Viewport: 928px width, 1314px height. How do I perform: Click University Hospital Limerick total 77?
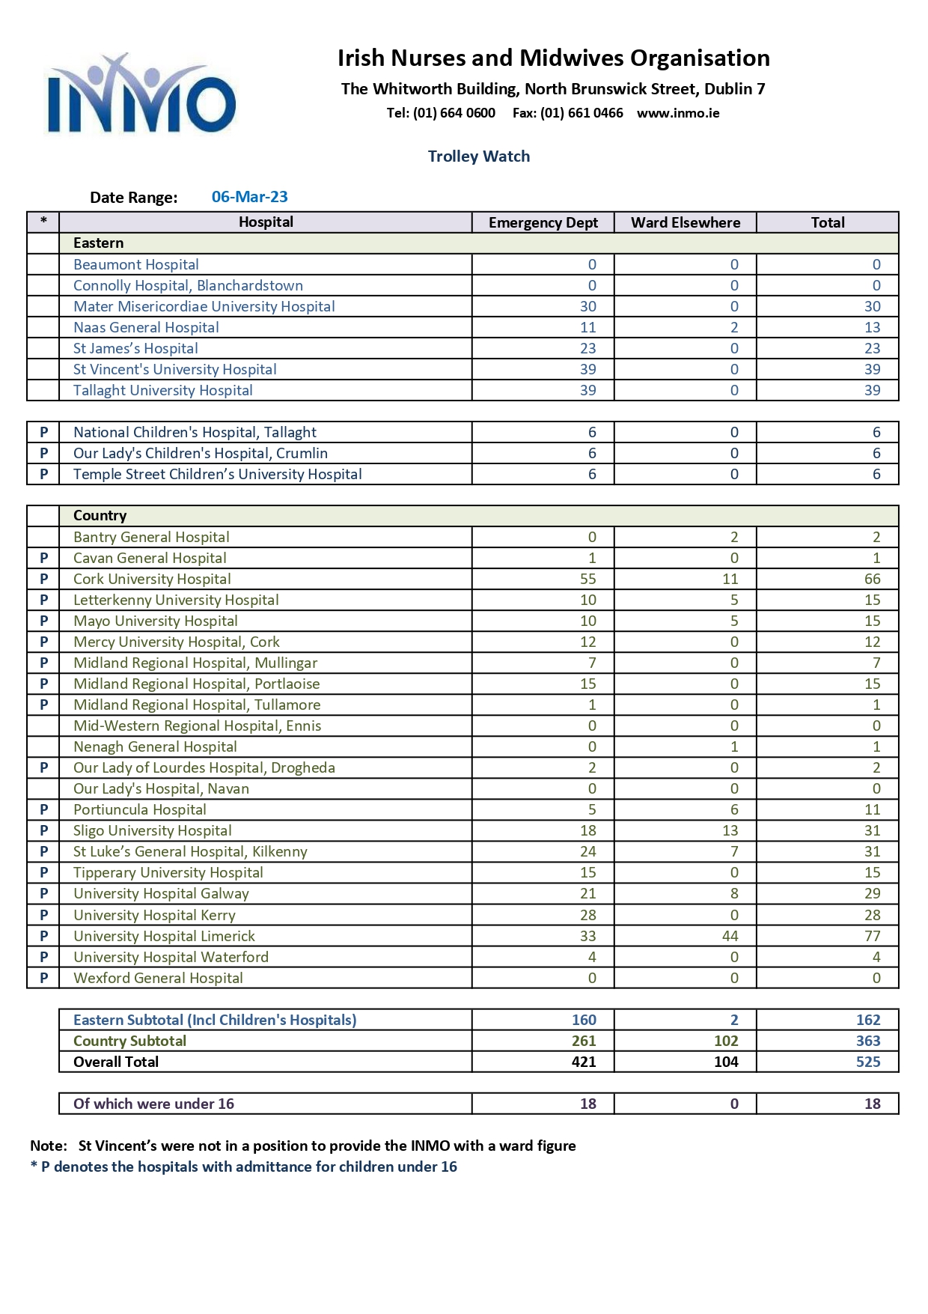pyautogui.click(x=873, y=936)
